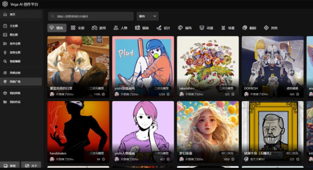
Task: Click the 教程 tutorial button
Action: coord(10,166)
